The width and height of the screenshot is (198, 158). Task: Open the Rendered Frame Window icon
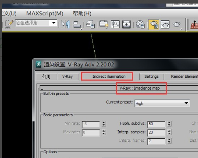click(x=165, y=24)
